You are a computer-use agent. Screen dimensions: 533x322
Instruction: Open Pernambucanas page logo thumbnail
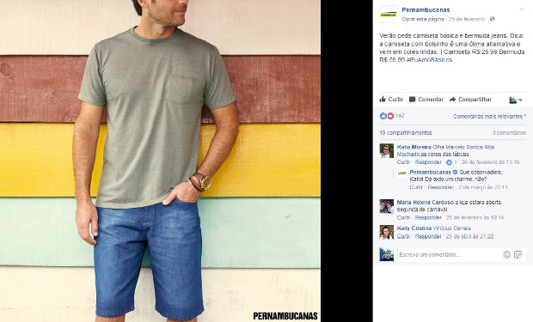coord(389,15)
